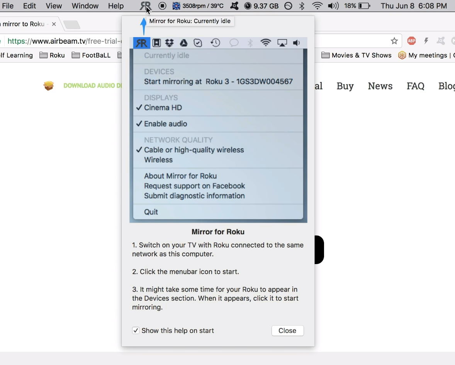Open the Roku bookmarks folder
Screen dimensions: 455x365
pyautogui.click(x=52, y=55)
